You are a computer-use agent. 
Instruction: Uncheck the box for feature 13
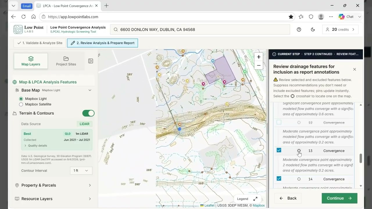coord(279,150)
